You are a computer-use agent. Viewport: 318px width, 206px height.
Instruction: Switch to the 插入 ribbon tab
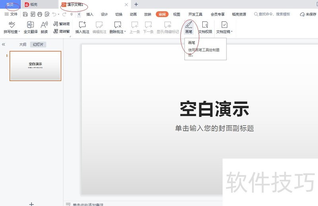point(90,14)
